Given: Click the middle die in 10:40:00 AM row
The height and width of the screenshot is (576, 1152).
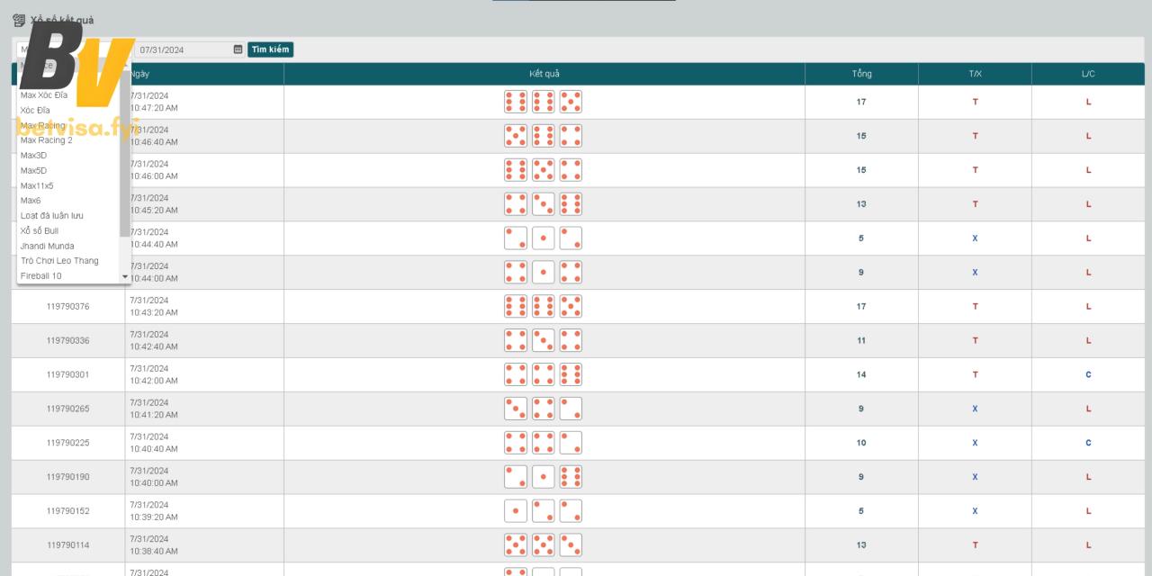Looking at the screenshot, I should point(544,477).
